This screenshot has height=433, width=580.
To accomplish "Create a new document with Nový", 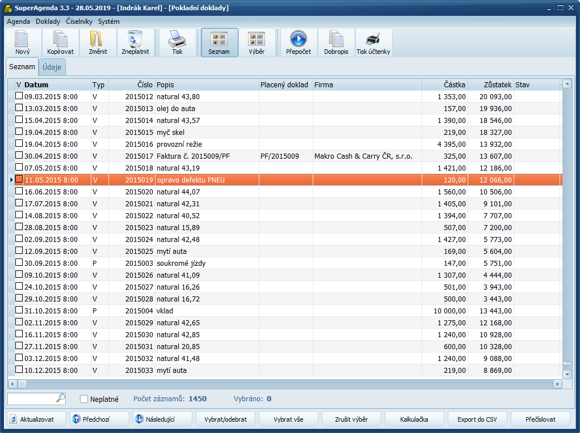I will pos(23,43).
